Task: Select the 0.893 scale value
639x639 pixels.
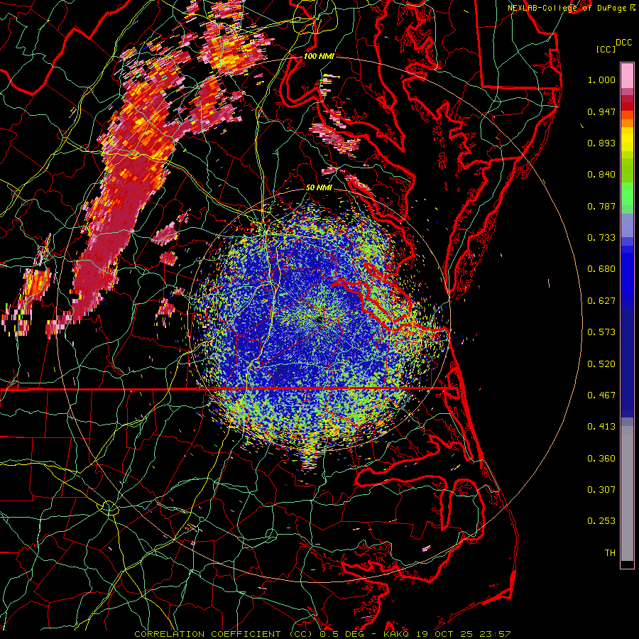Action: (x=601, y=143)
